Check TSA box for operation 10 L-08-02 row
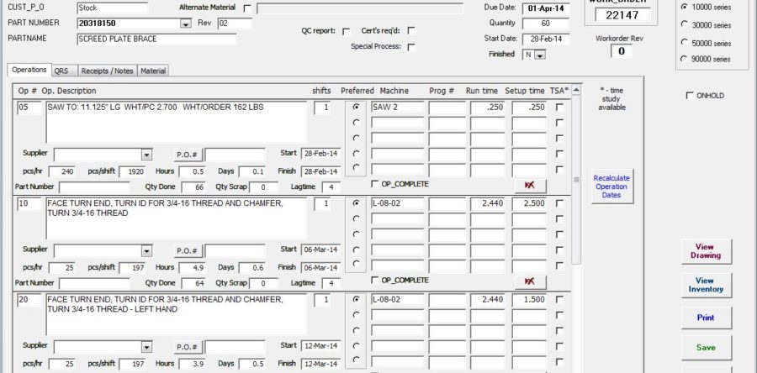 (x=559, y=203)
